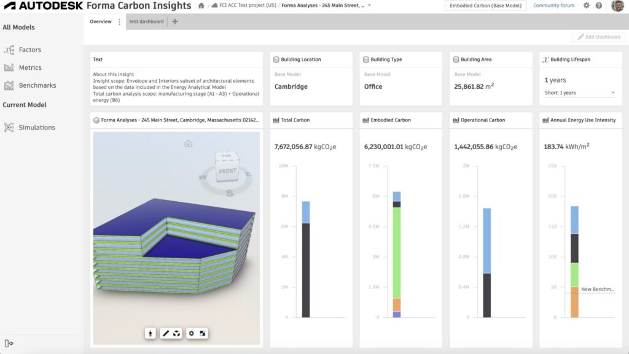
Task: Collapse the left sidebar panel
Action: point(9,343)
